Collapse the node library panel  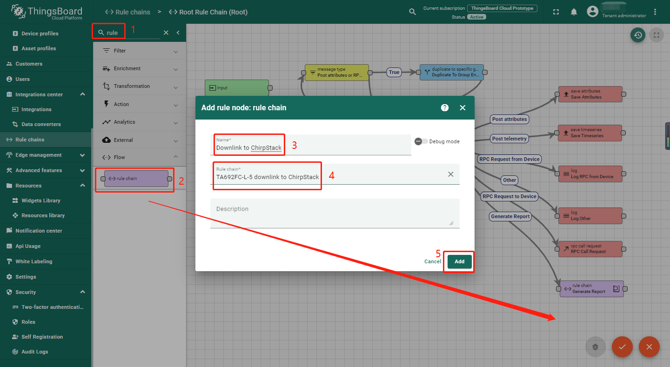coord(178,33)
